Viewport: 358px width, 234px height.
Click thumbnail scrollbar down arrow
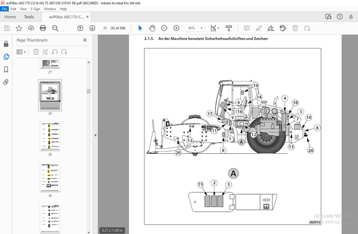coord(88,232)
